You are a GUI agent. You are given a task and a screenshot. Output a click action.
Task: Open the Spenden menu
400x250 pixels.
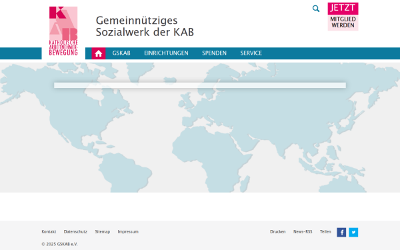214,53
